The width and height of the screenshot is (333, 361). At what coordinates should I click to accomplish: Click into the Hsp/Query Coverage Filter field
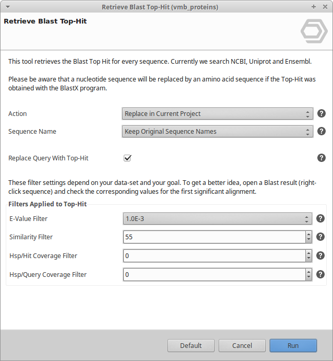coord(214,274)
